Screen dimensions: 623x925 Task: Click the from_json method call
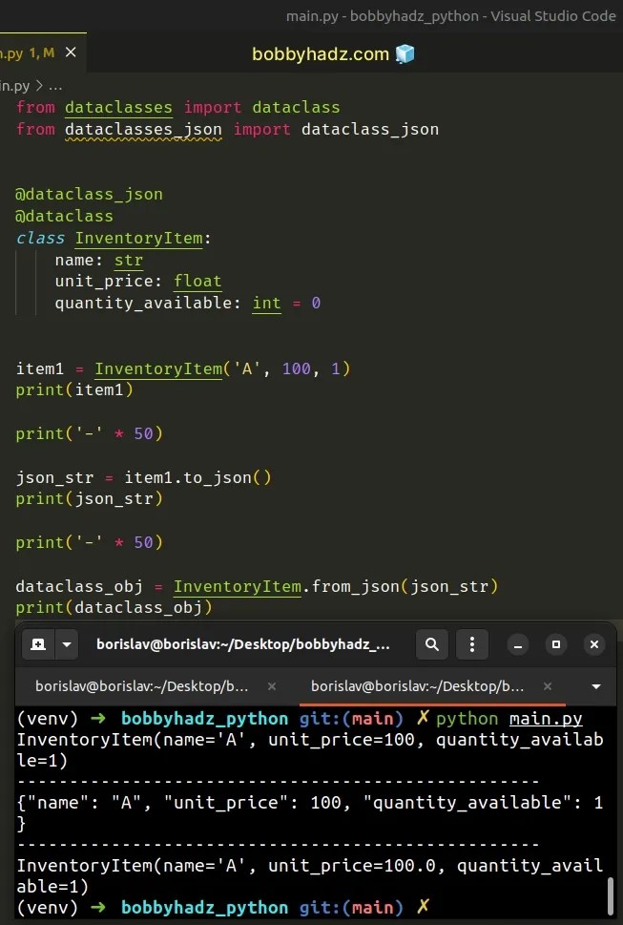point(356,586)
